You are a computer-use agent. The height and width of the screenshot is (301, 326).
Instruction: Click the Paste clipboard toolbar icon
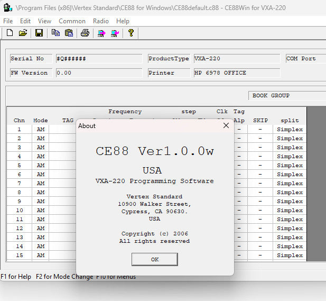tap(69, 33)
